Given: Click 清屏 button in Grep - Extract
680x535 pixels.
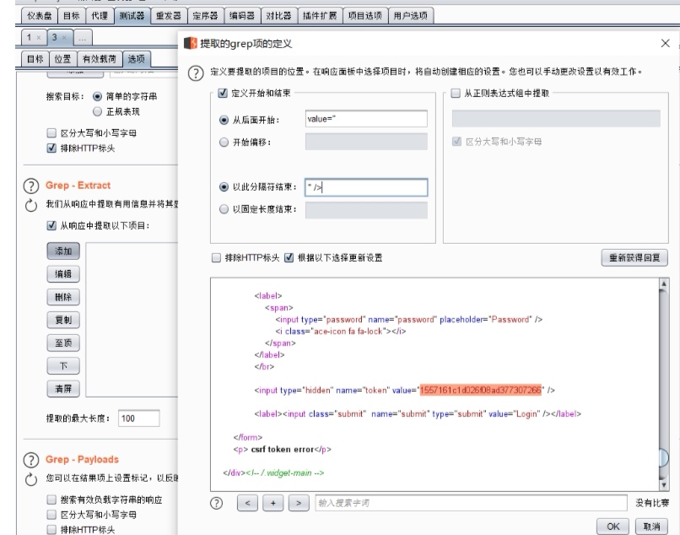Looking at the screenshot, I should click(63, 389).
